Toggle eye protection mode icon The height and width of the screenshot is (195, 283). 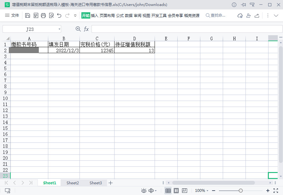pos(144,191)
